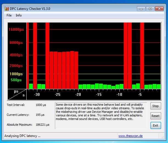168x143 pixels.
Task: Click the 2000µs axis label
Action: (x=16, y=66)
